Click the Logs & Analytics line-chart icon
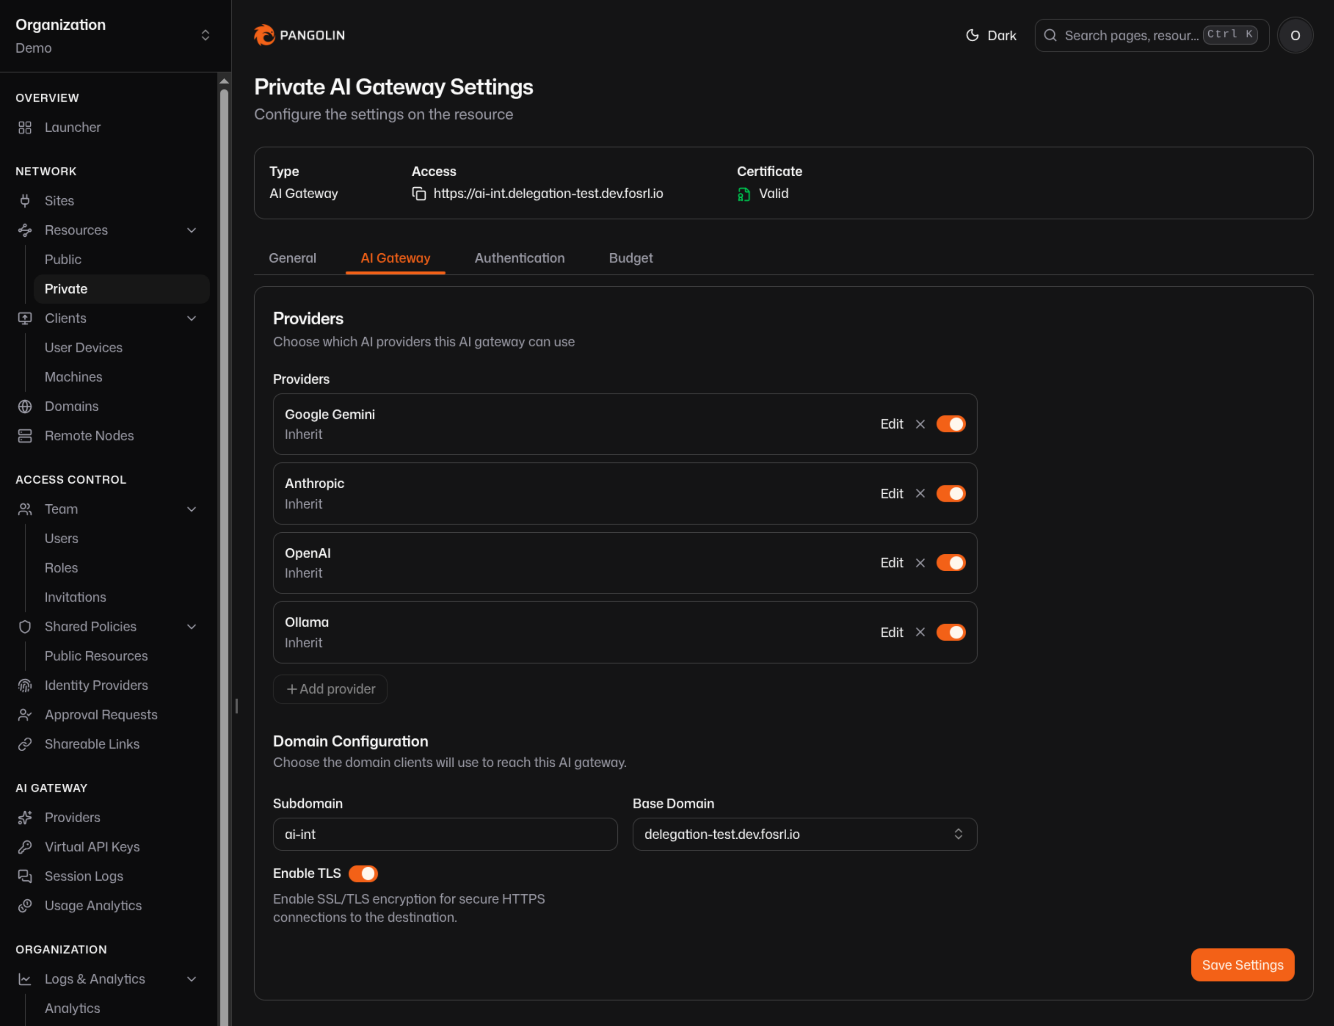The image size is (1334, 1026). pyautogui.click(x=24, y=979)
